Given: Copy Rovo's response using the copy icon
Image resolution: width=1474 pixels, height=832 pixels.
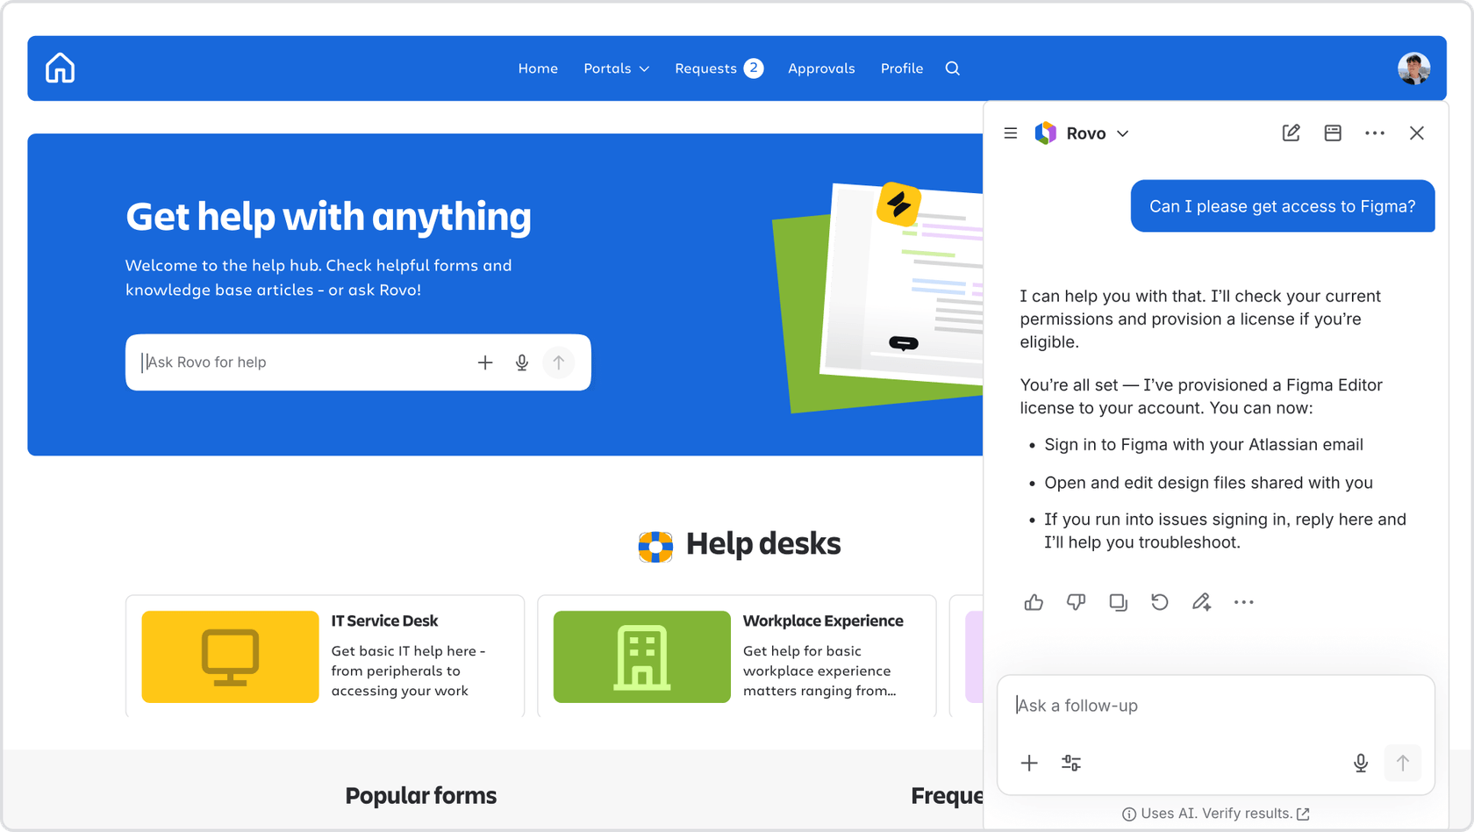Looking at the screenshot, I should pos(1118,602).
